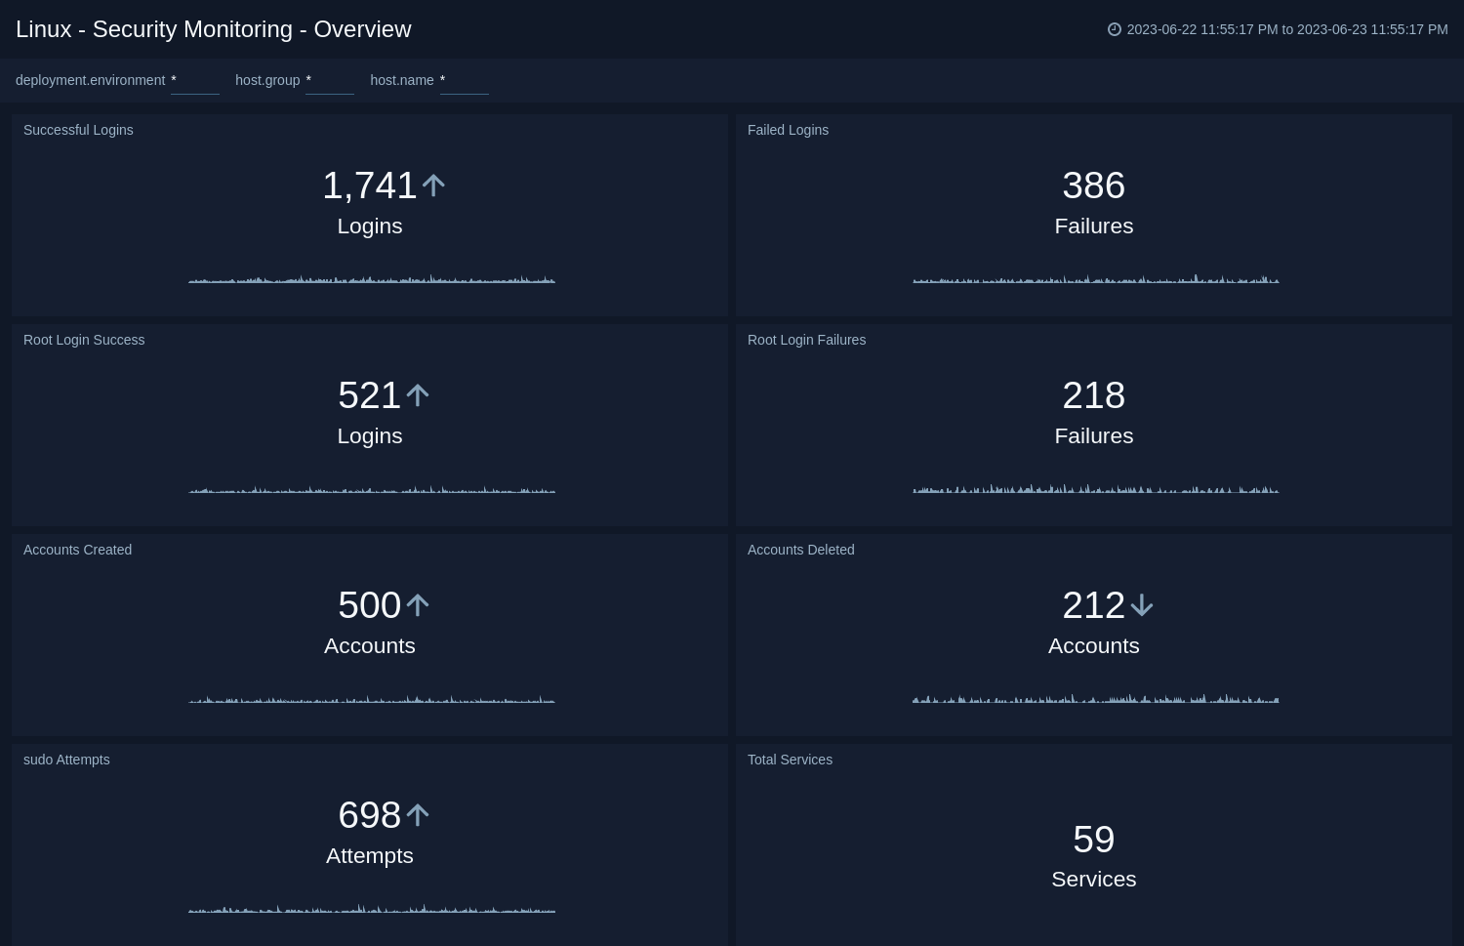
Task: Edit the host.name filter field
Action: point(465,81)
